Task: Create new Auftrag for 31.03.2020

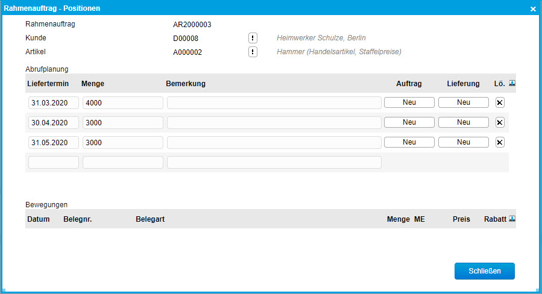Action: point(409,102)
